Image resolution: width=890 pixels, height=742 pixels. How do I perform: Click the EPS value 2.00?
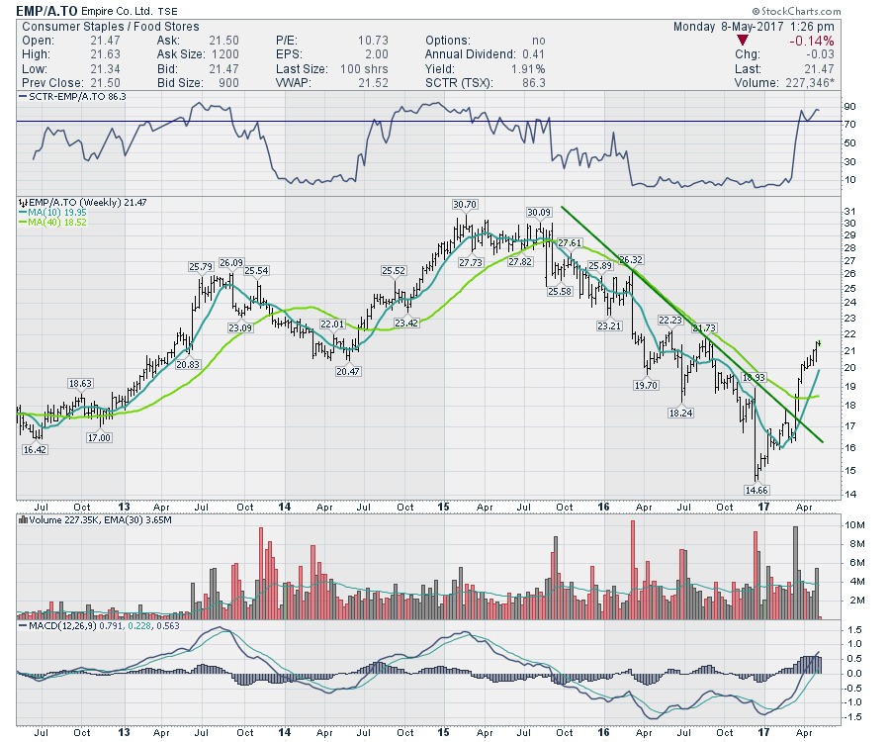coord(377,54)
